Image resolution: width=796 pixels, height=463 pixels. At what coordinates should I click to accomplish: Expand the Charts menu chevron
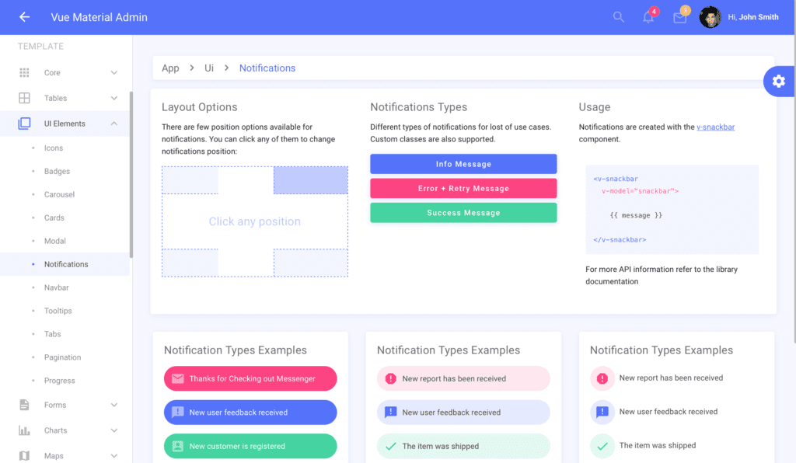[x=113, y=430]
